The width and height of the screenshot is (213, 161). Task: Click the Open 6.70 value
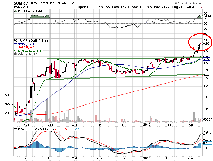(x=86, y=7)
